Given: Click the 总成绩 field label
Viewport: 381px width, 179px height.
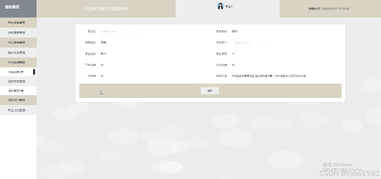Looking at the screenshot, I should tap(92, 76).
